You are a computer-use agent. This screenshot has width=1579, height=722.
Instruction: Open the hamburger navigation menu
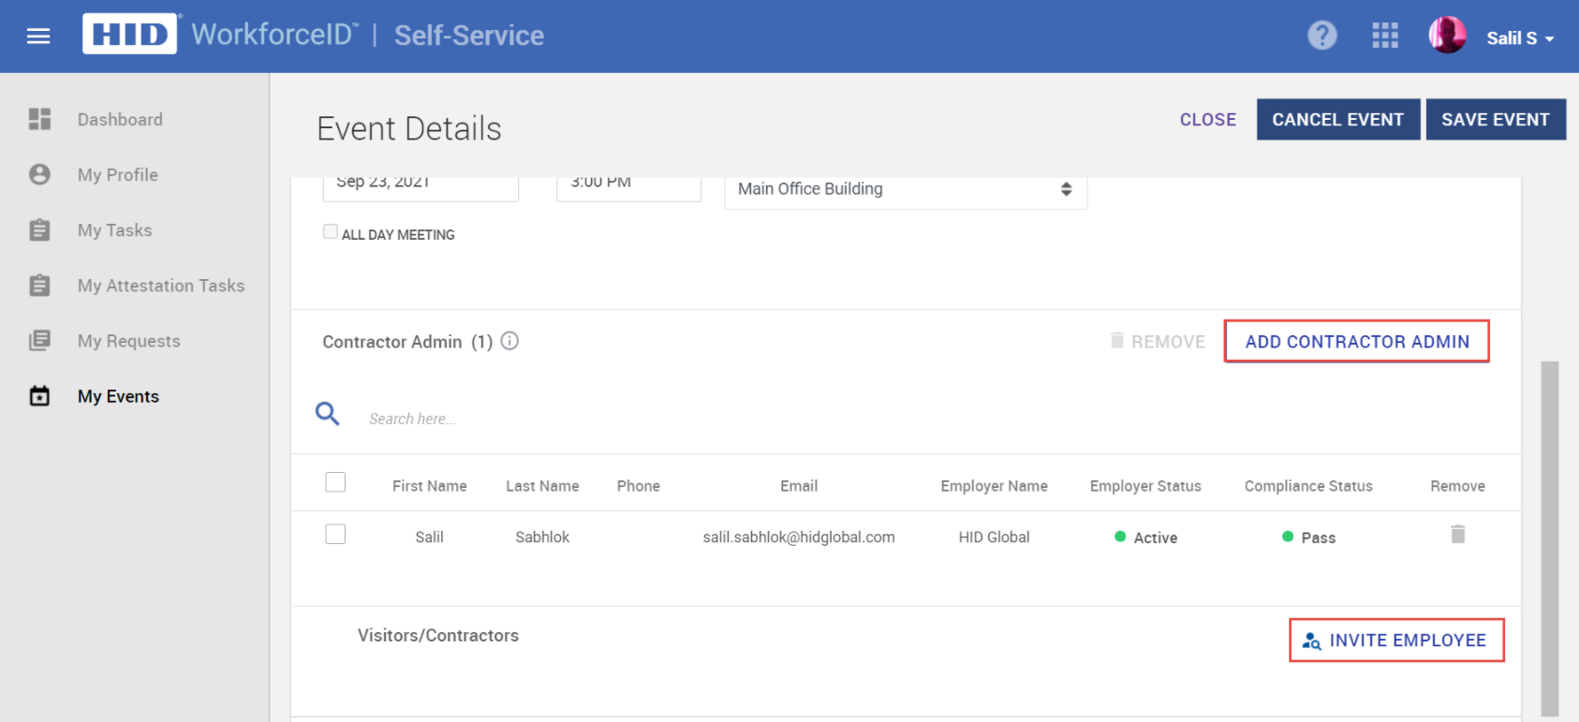click(x=38, y=37)
